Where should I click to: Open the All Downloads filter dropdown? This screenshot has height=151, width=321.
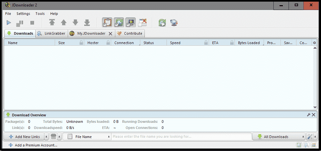tap(279, 137)
